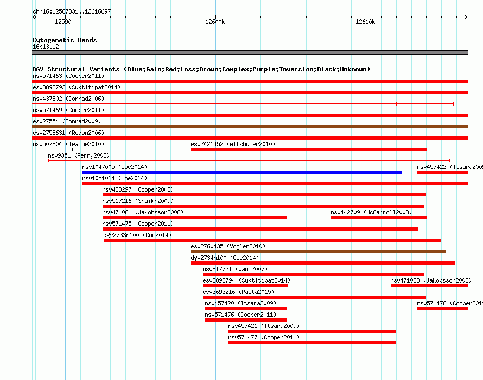
Task: Open the nsv1047005 (Coe2014) label
Action: [115, 167]
